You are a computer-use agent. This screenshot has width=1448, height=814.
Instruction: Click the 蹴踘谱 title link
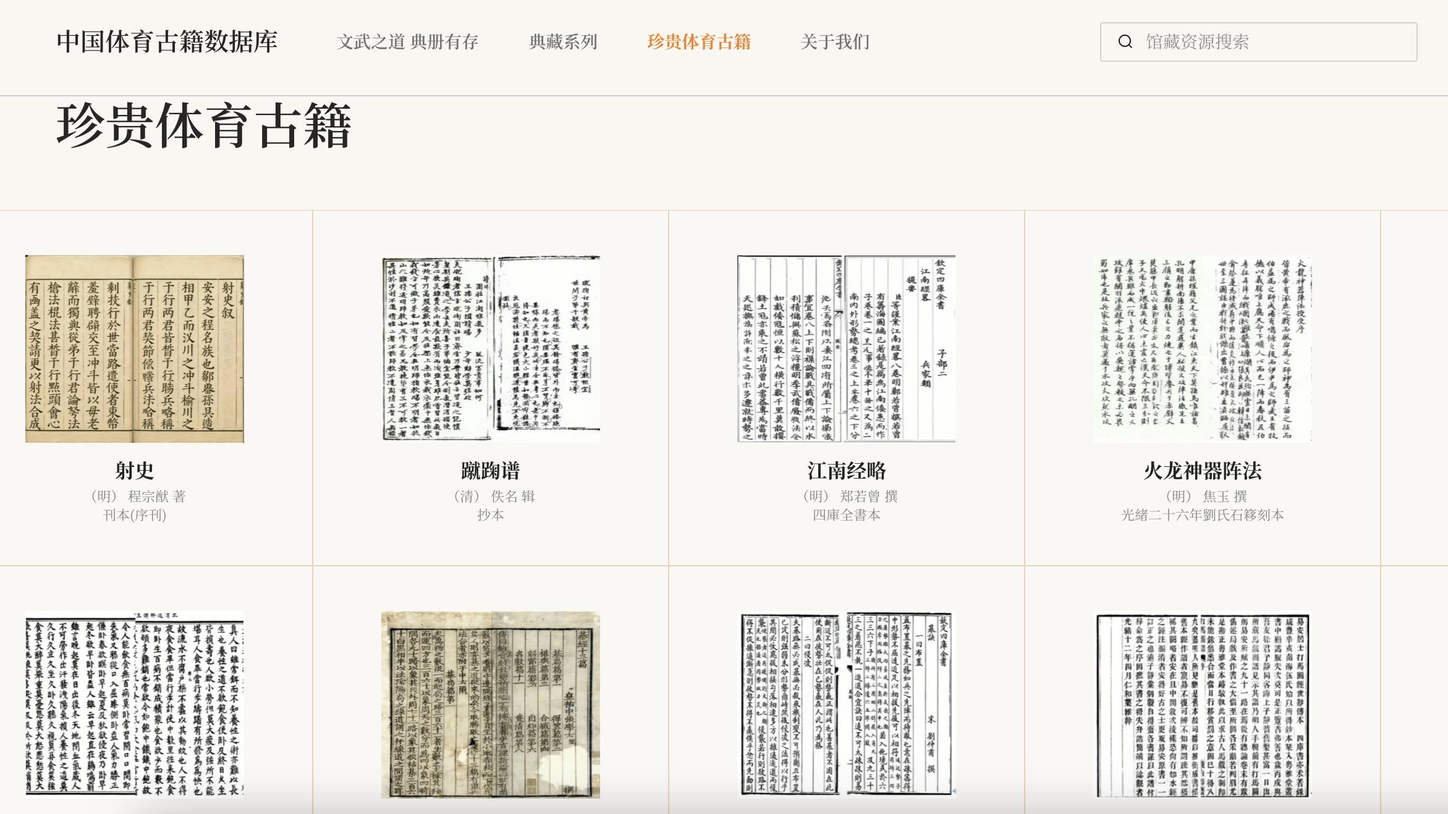[491, 471]
